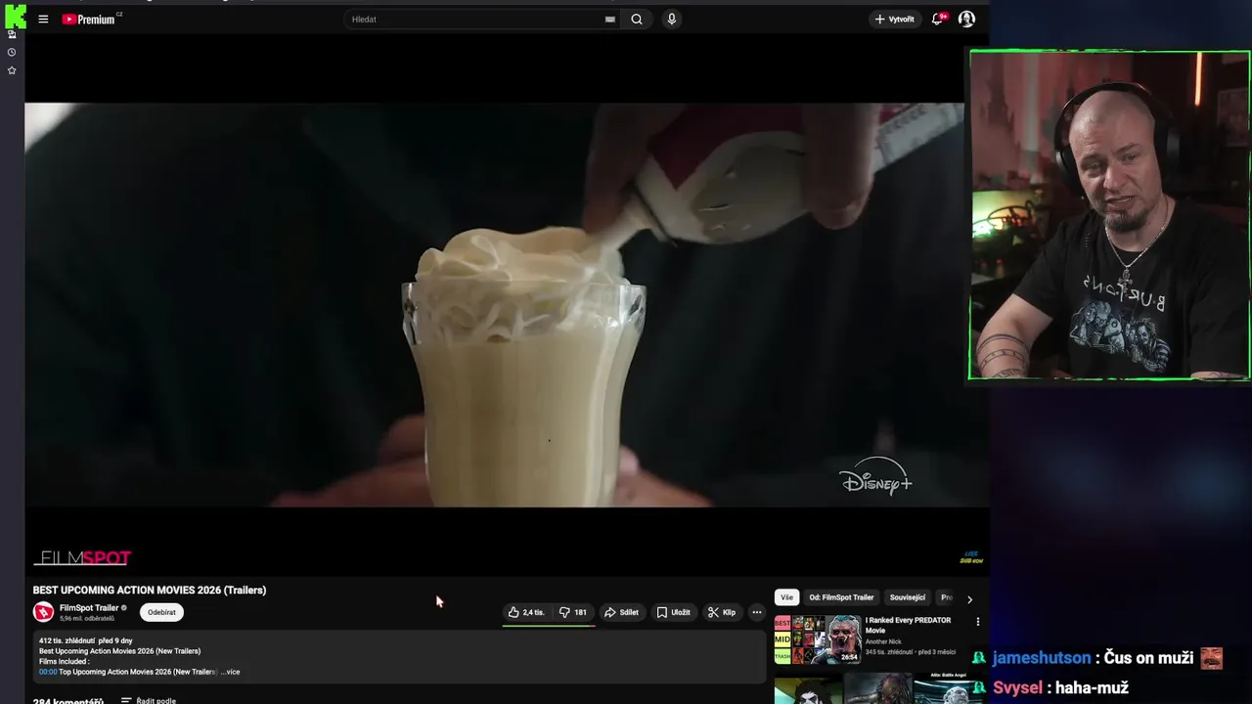
Task: Save the video with Uložit
Action: (673, 612)
